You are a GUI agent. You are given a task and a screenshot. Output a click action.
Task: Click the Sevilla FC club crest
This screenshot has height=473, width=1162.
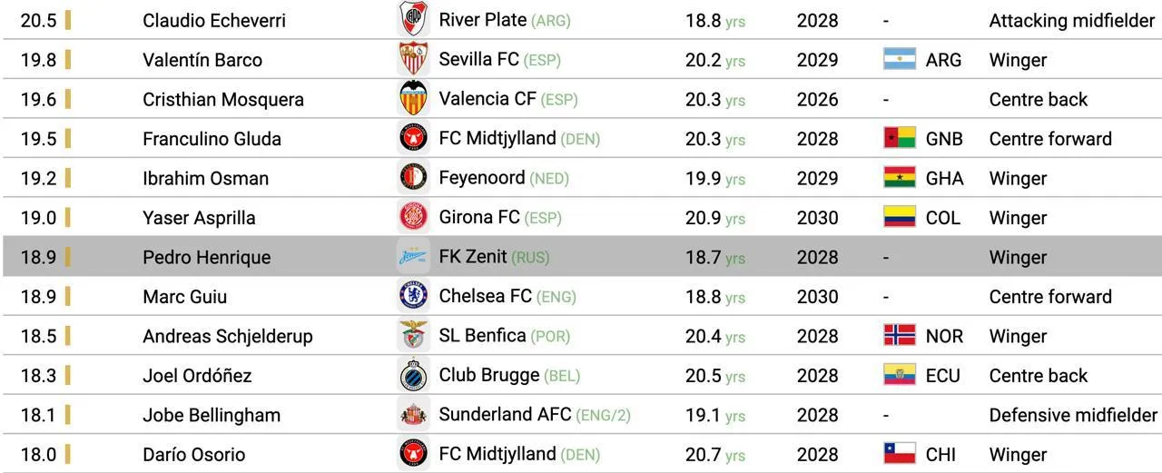click(414, 59)
